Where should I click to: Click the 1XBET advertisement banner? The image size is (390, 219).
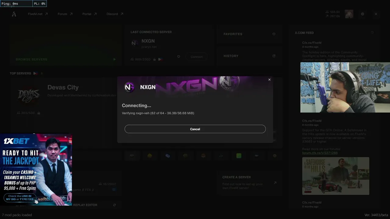tap(36, 169)
